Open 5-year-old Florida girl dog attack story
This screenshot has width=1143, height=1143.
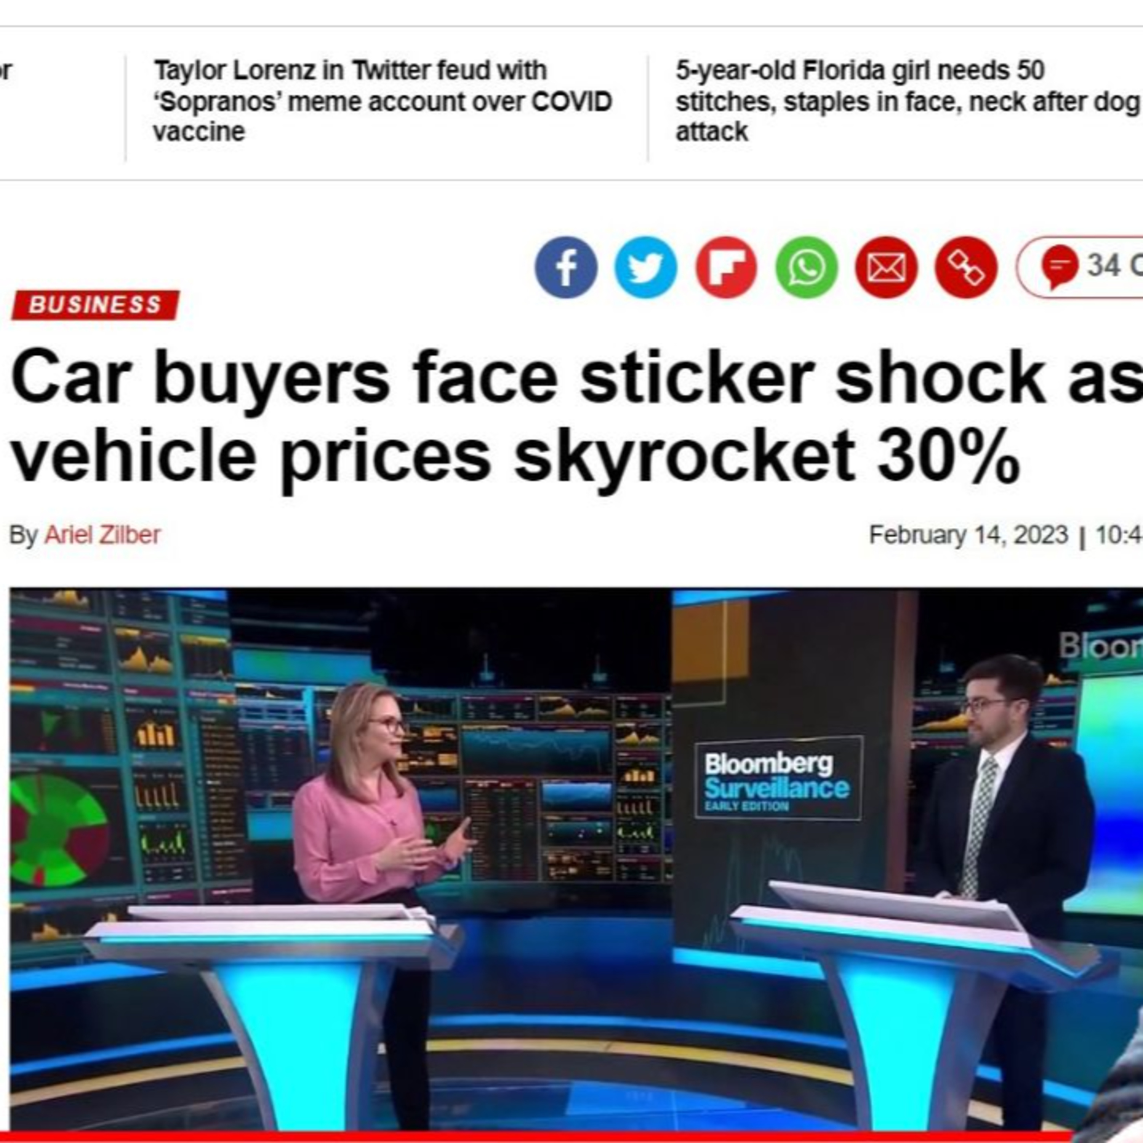click(x=909, y=101)
